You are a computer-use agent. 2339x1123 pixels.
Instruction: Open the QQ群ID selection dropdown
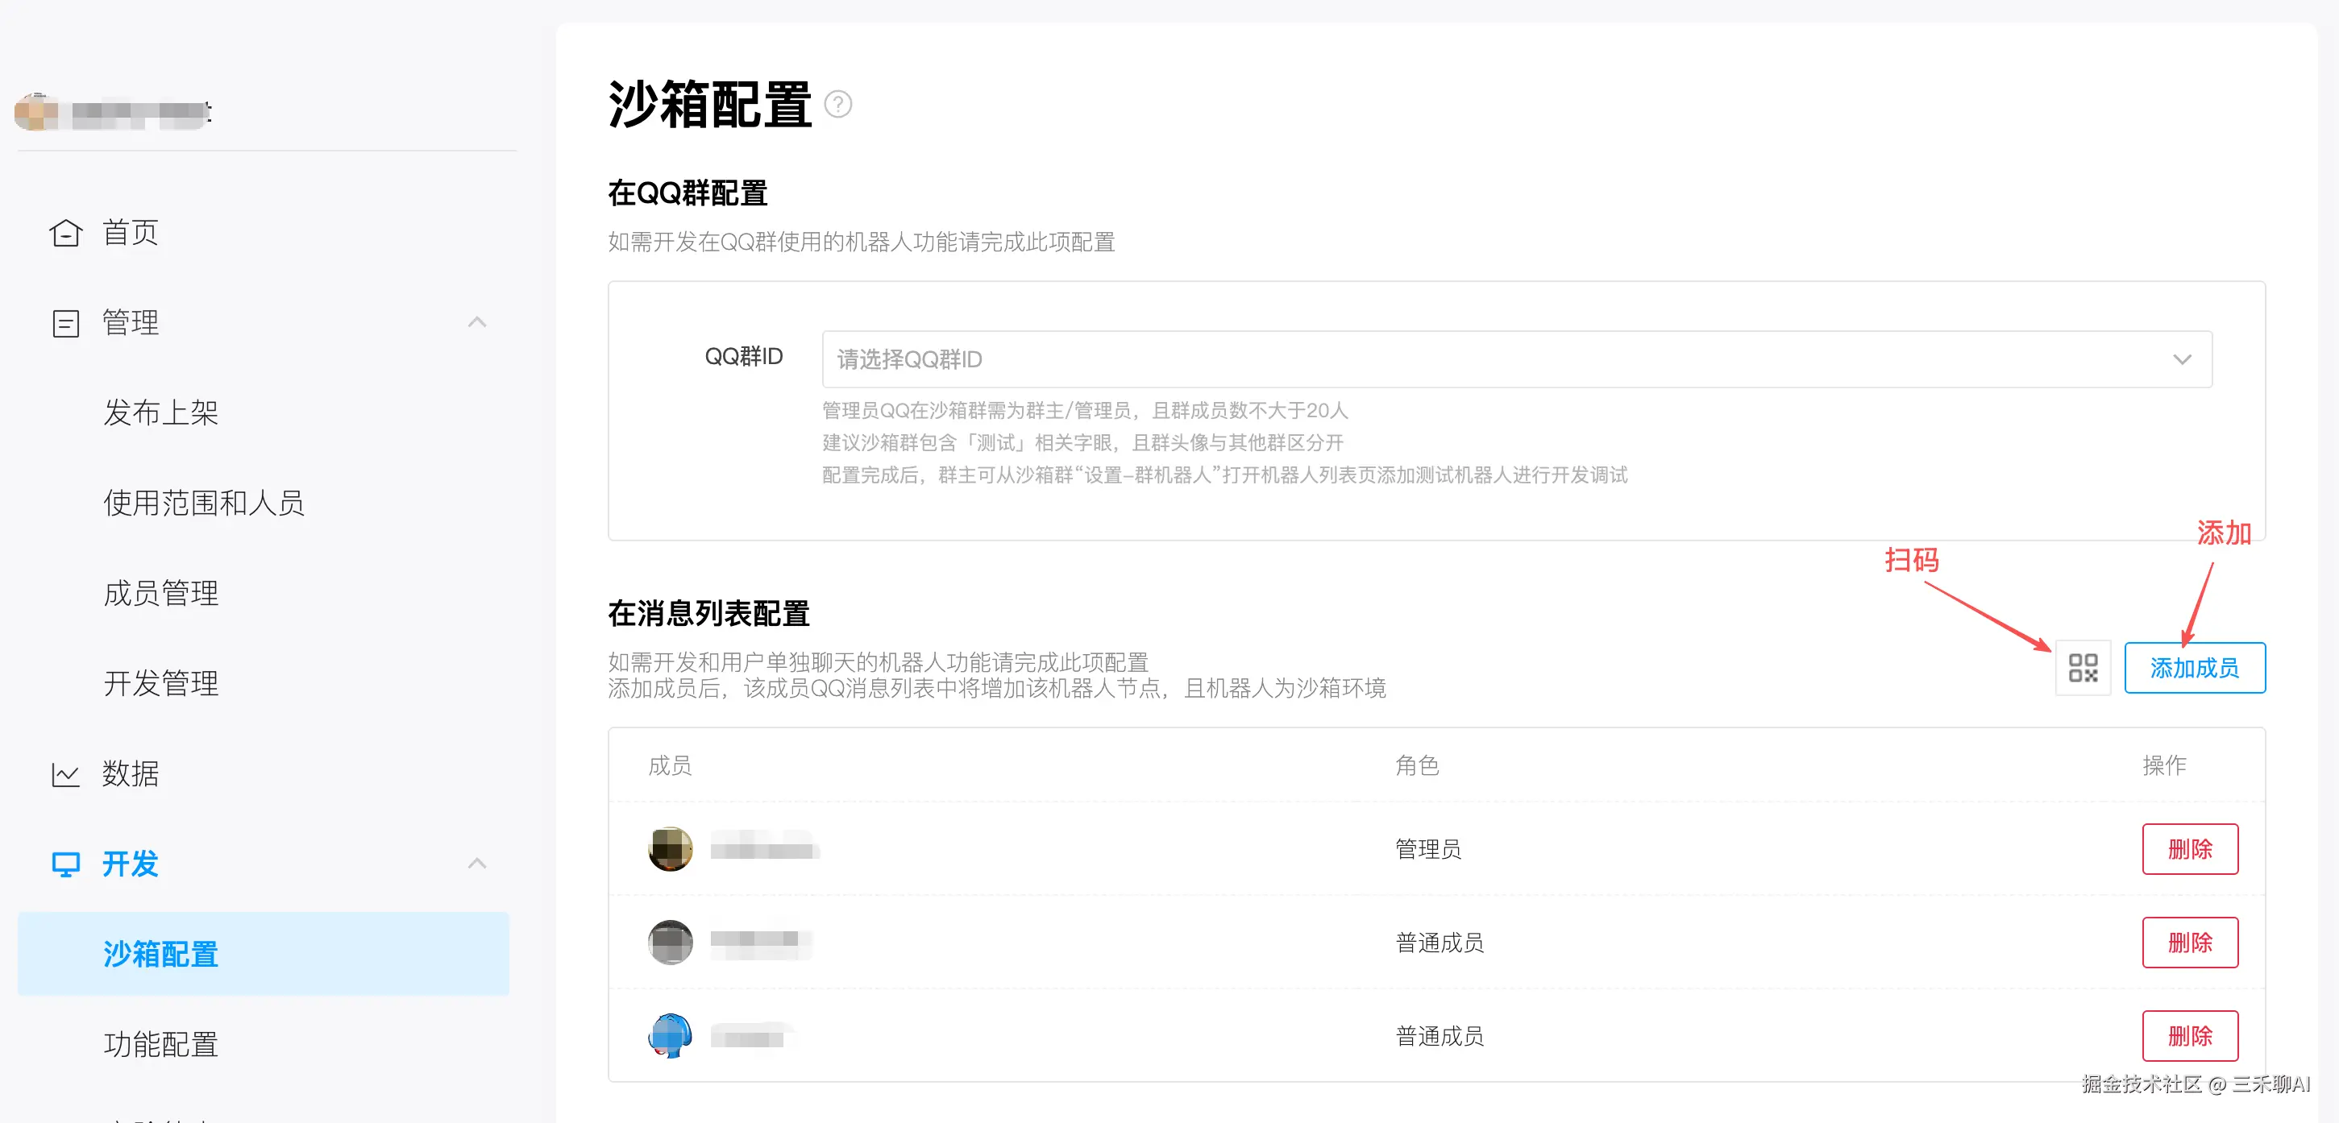pyautogui.click(x=1516, y=359)
